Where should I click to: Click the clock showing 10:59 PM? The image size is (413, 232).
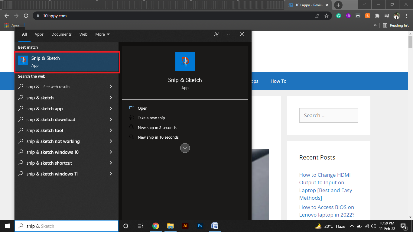387,226
